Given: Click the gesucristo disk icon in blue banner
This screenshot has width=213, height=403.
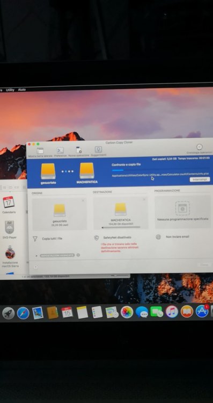Looking at the screenshot, I should point(48,171).
